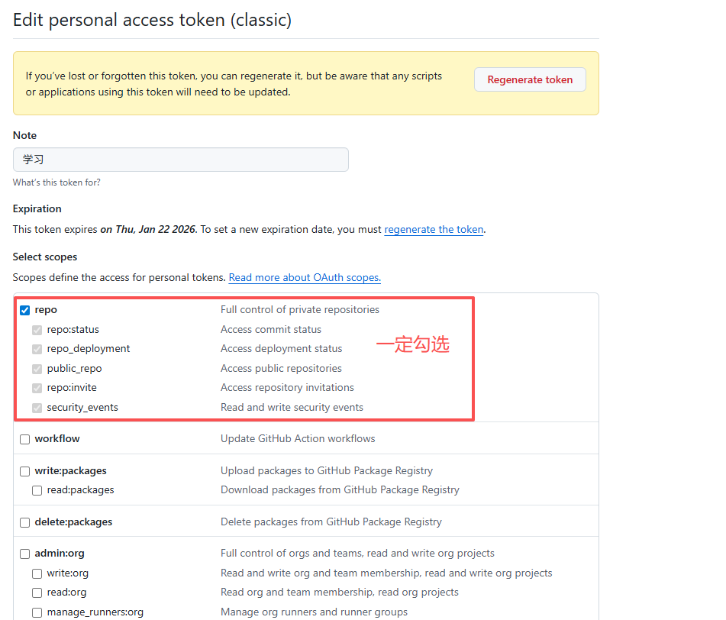Enable the write:org scope

37,573
